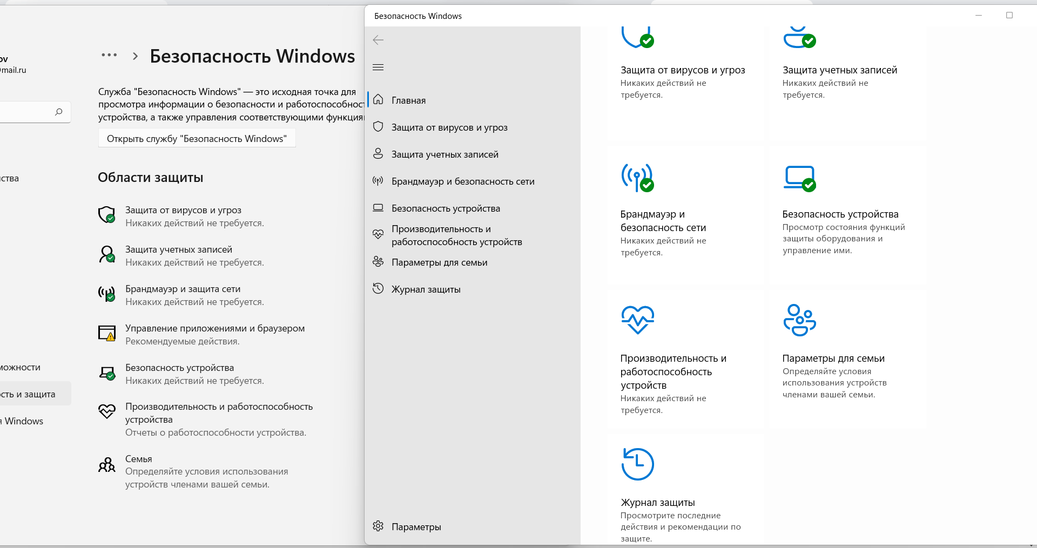
Task: Click family people icon in Settings window
Action: 107,464
